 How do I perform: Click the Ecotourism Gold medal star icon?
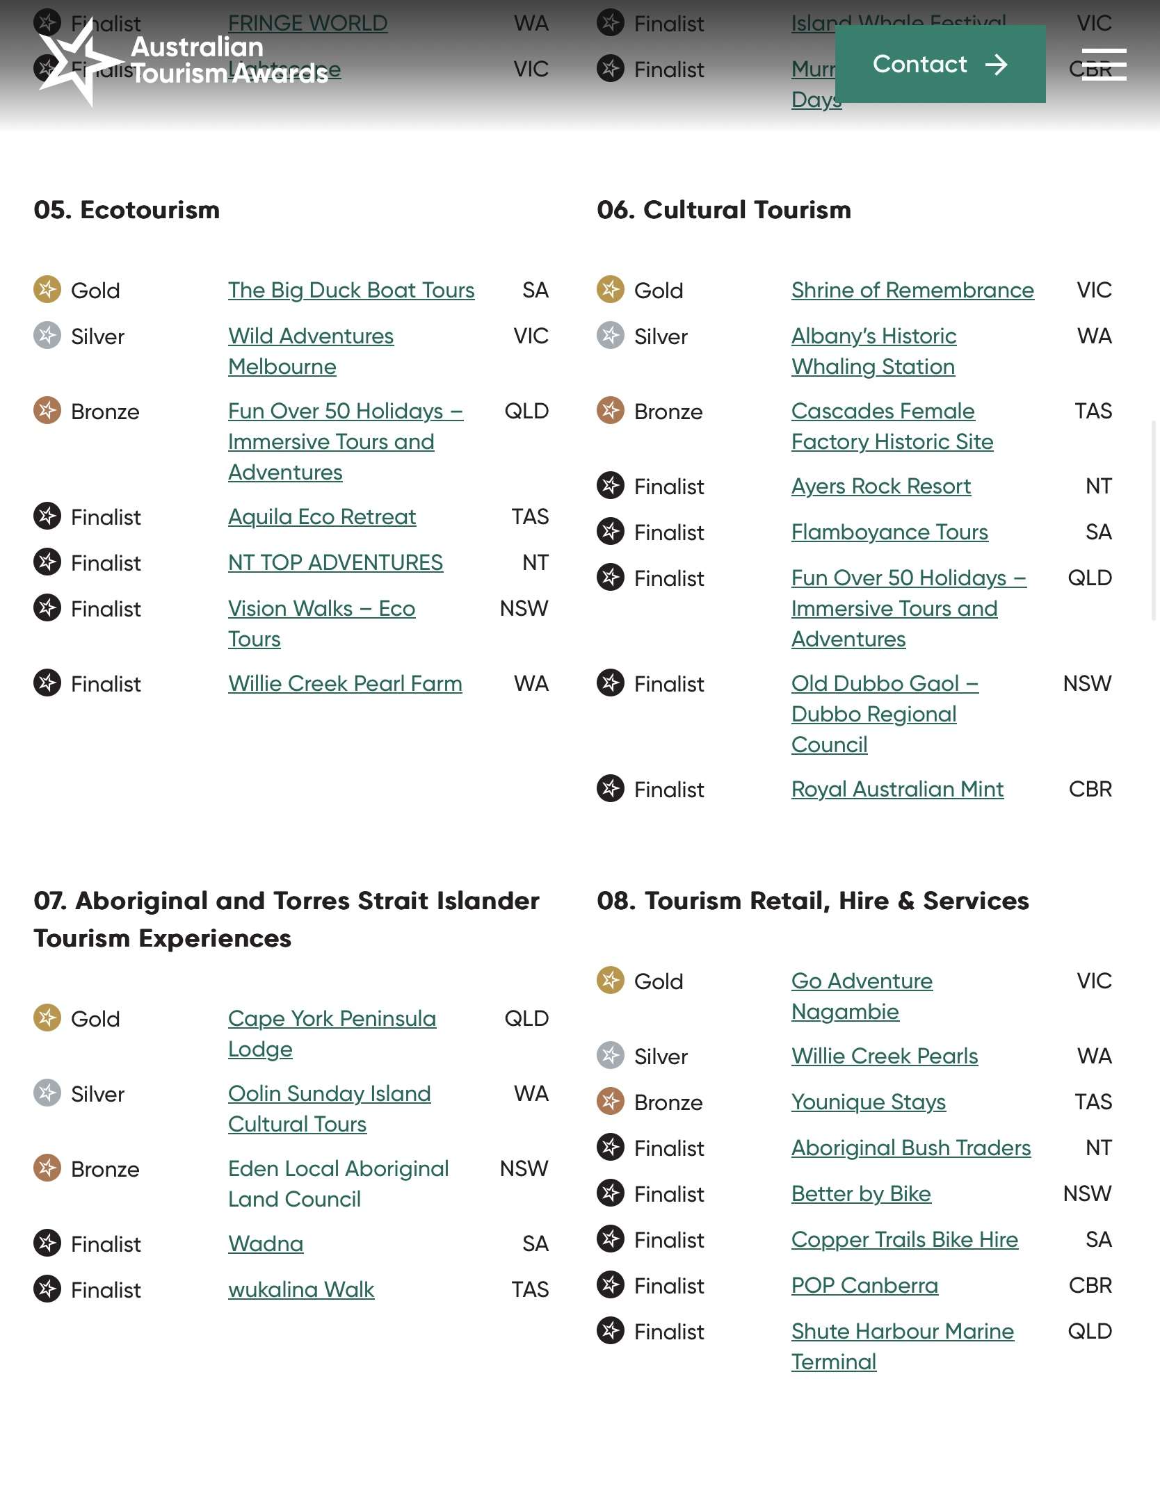(x=47, y=290)
